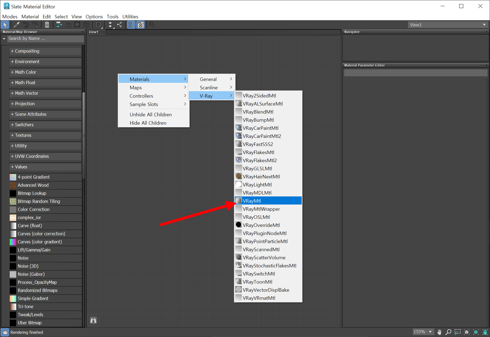
Task: Select VRayCarPaintMtl2 material
Action: 268,136
